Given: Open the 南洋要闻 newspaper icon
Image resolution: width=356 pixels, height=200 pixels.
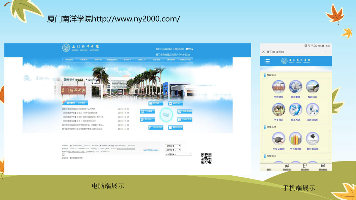Looking at the screenshot, I should click(x=295, y=87).
